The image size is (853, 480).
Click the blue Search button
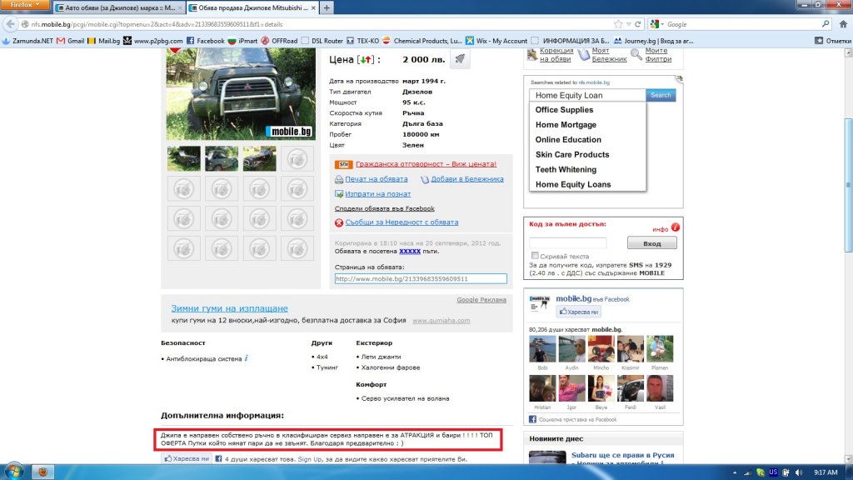click(x=661, y=95)
